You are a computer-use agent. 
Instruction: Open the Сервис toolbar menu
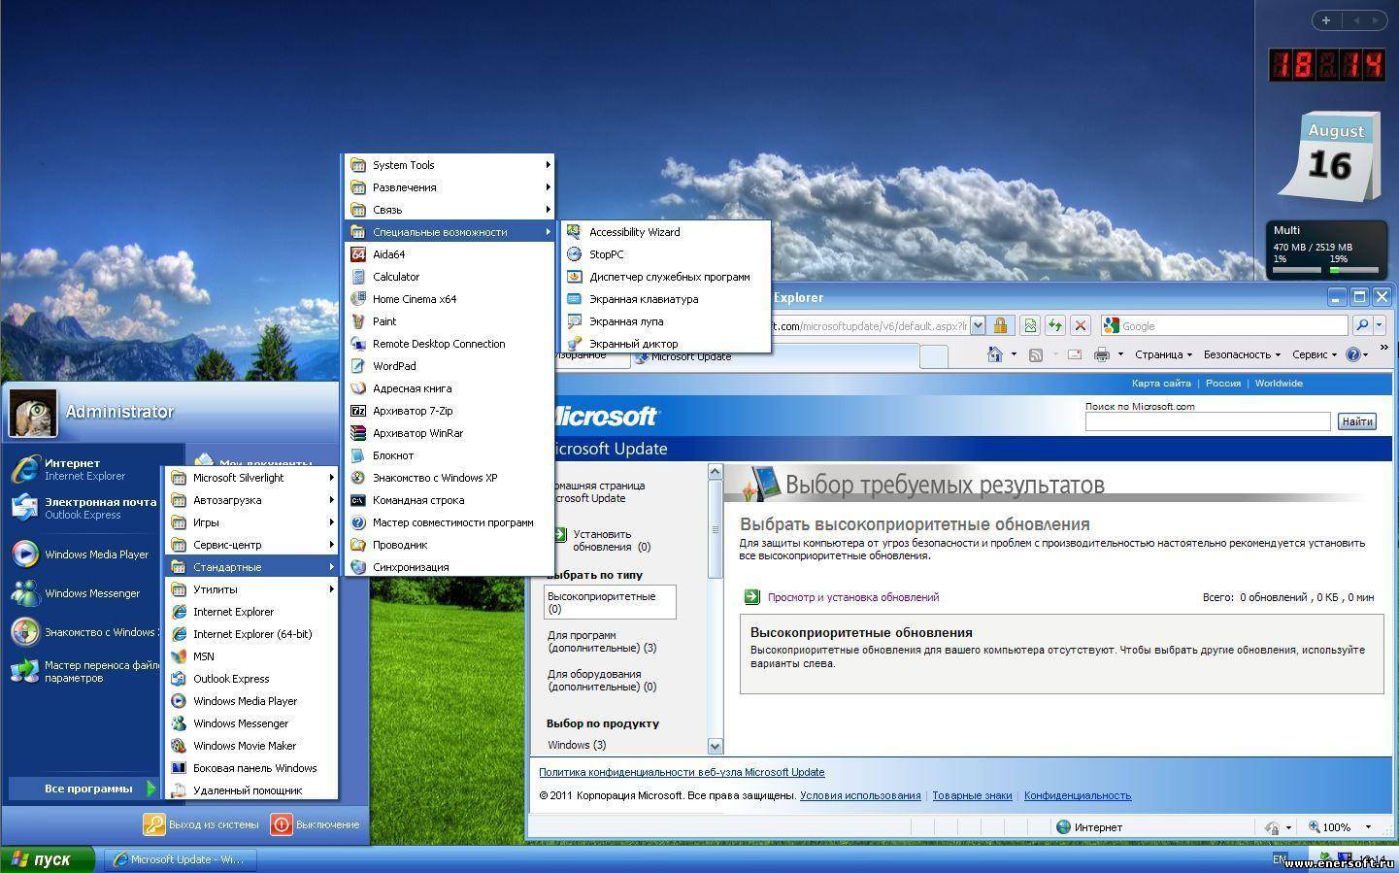[x=1315, y=354]
